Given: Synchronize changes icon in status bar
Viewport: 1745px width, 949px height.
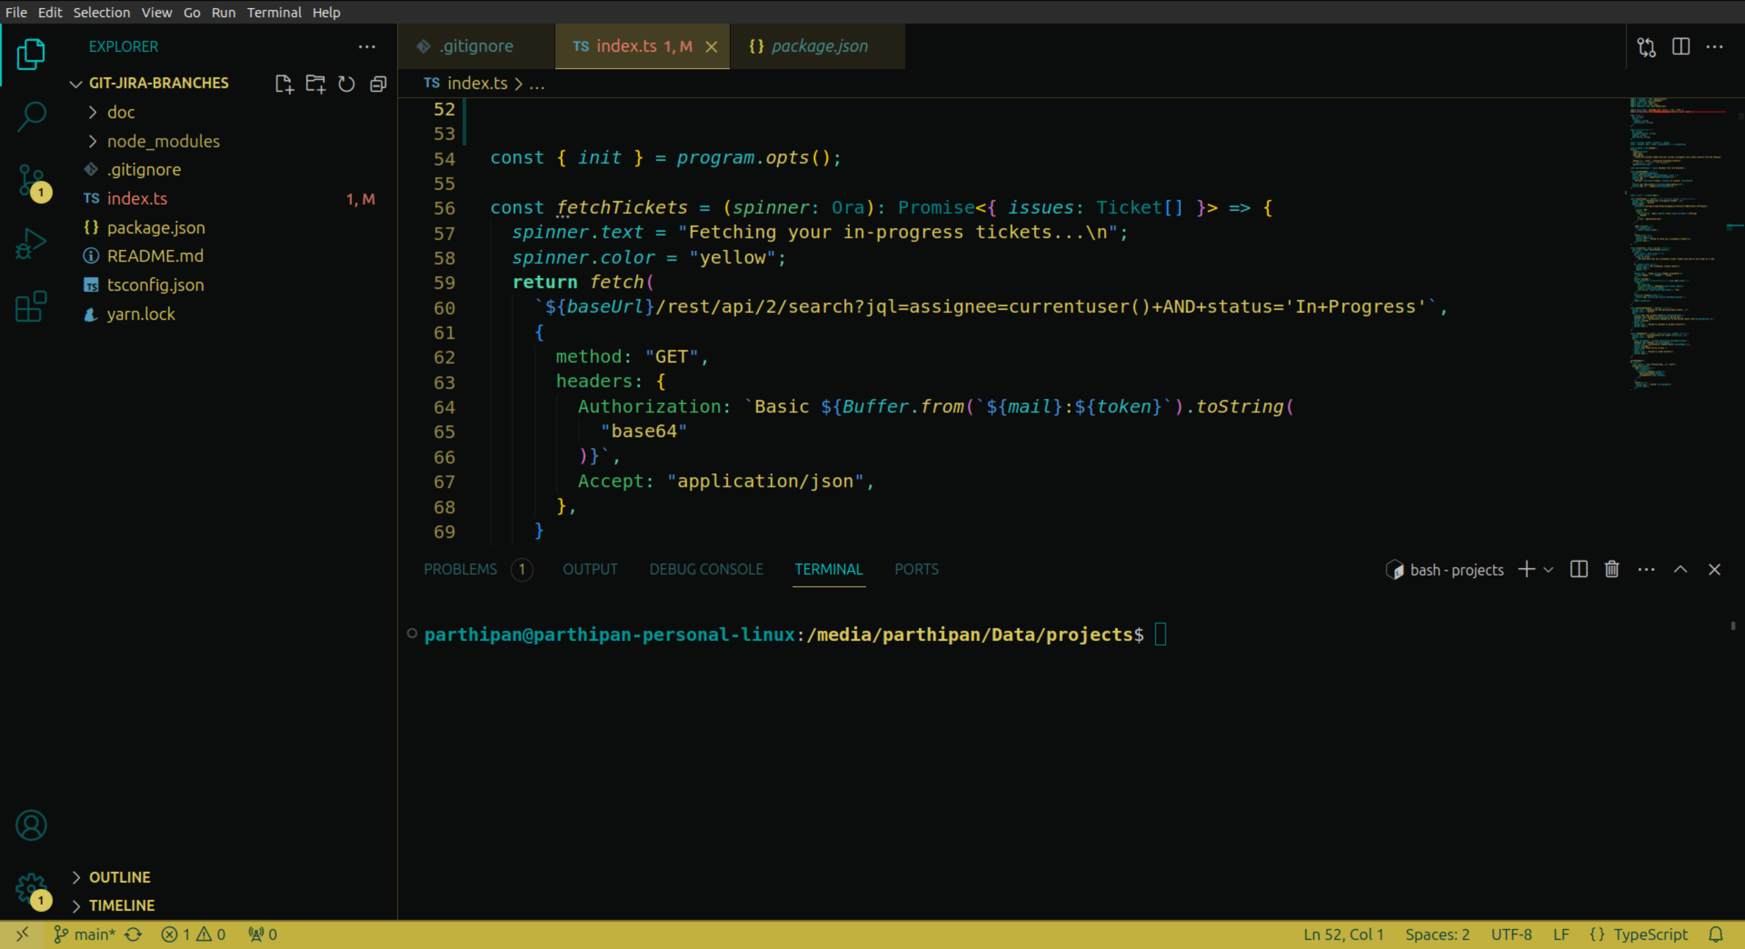Looking at the screenshot, I should (x=133, y=935).
